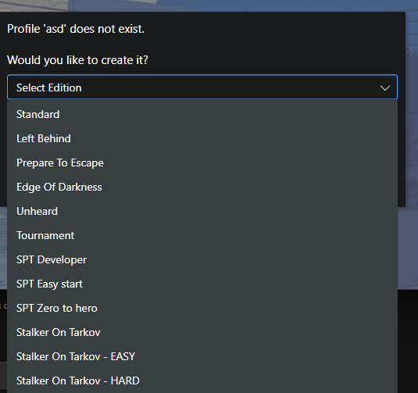Choose Standard edition from the list

pos(202,114)
